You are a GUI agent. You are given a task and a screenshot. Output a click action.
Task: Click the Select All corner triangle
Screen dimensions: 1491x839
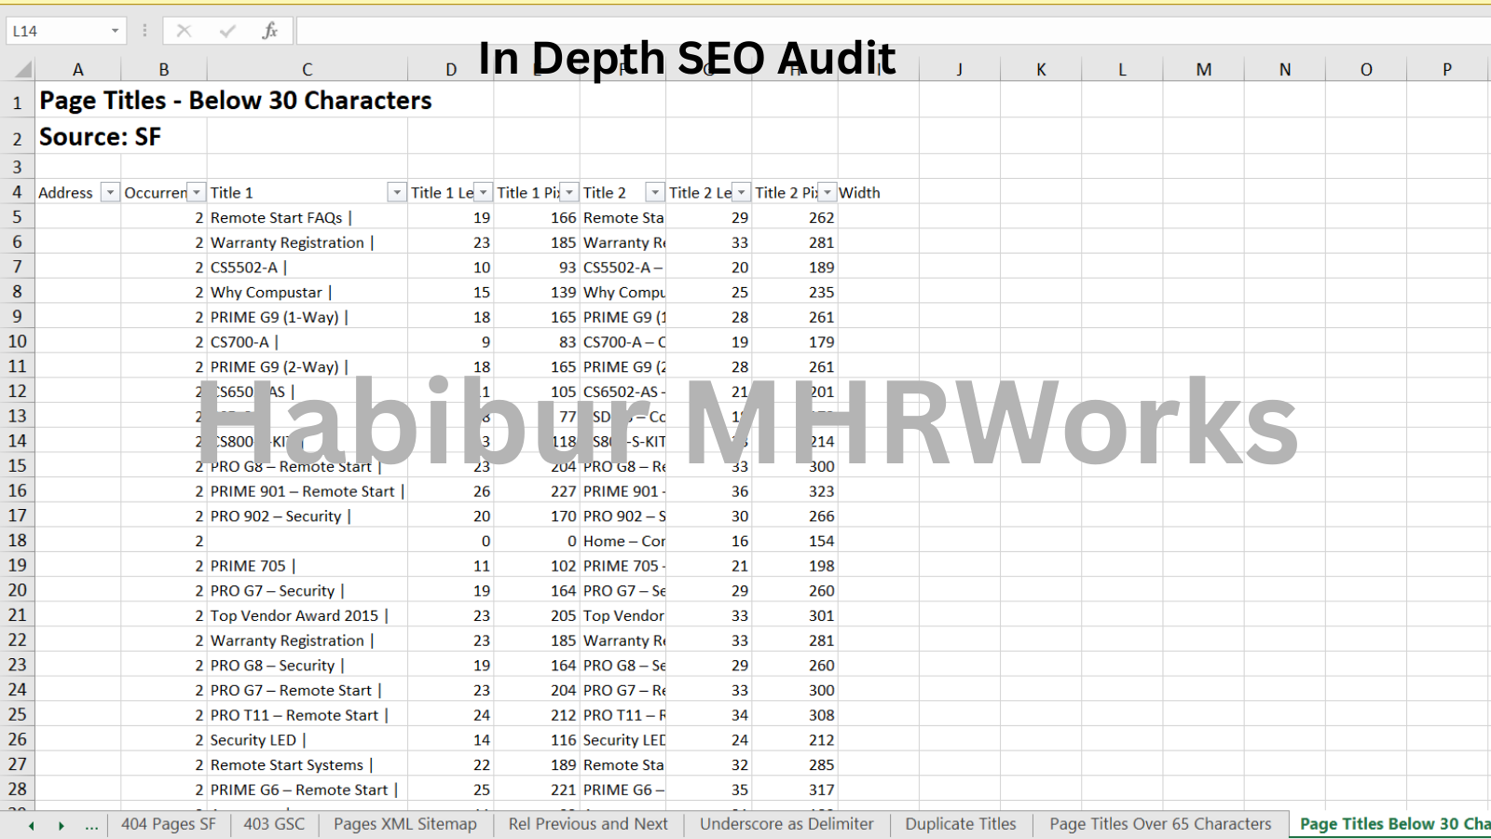22,69
